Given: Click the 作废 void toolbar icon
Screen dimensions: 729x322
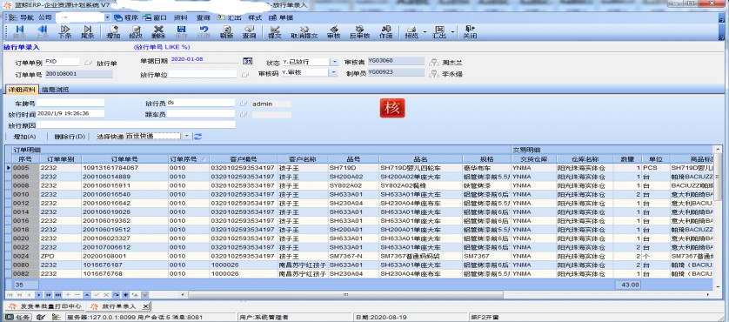Looking at the screenshot, I should click(x=386, y=31).
